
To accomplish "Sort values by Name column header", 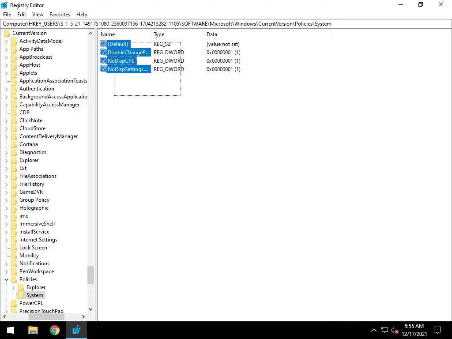I will (124, 34).
